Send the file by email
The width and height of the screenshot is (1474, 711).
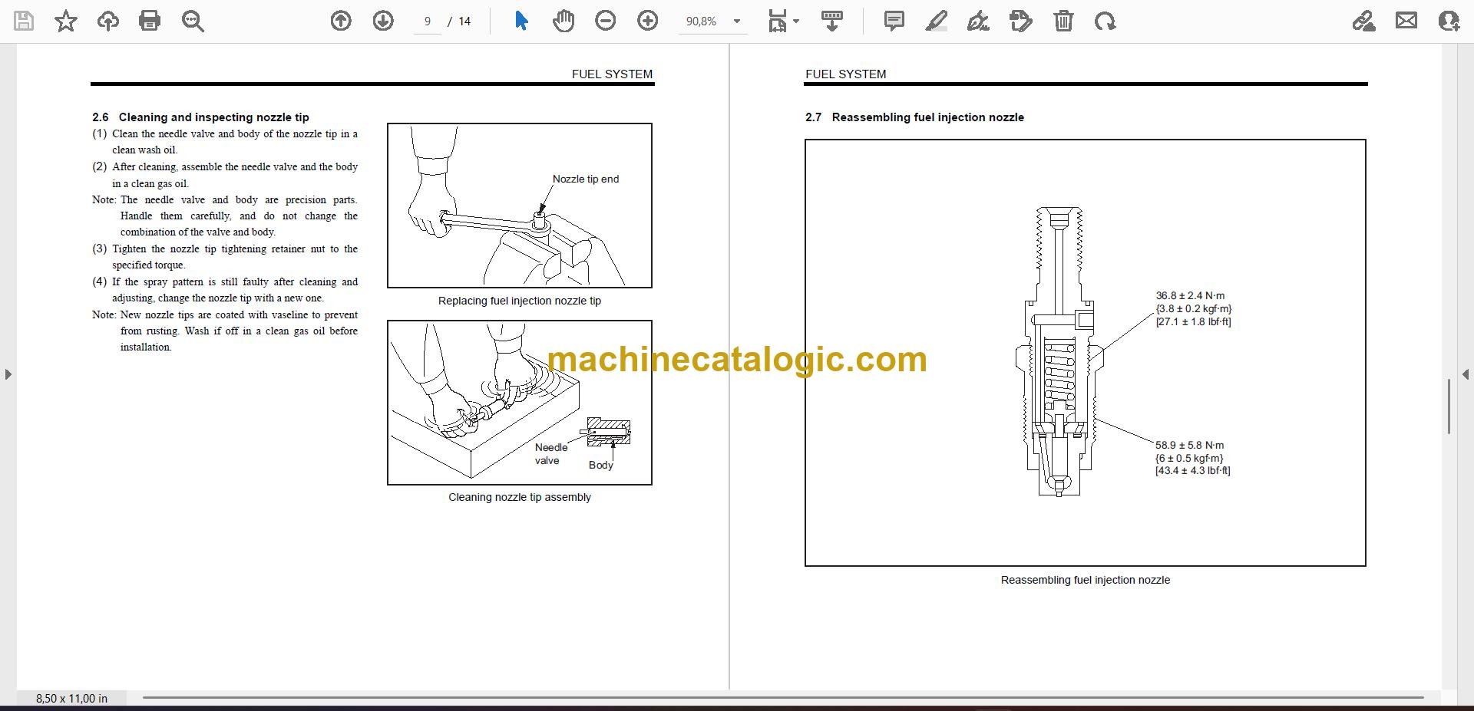[1406, 21]
